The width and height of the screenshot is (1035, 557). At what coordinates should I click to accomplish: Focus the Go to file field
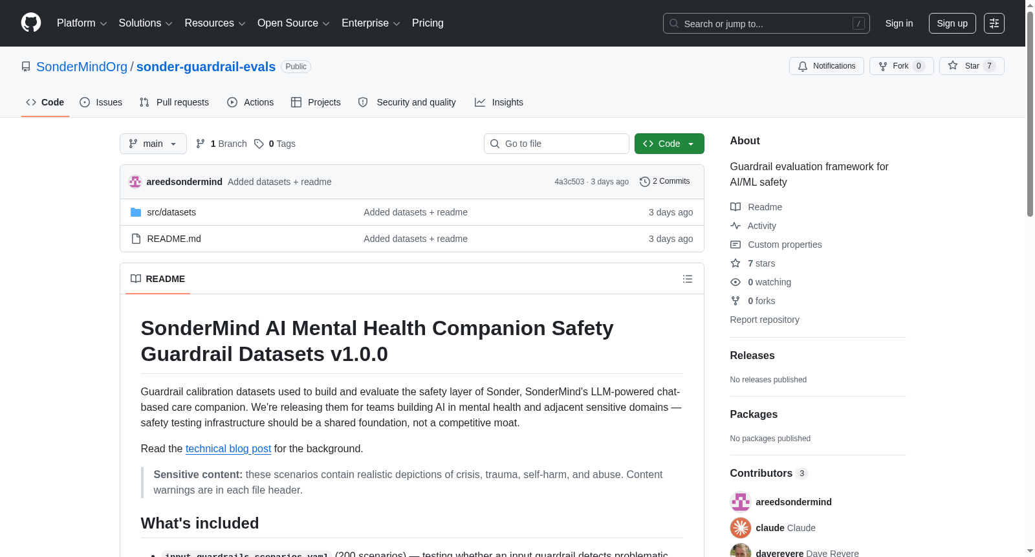pos(556,144)
